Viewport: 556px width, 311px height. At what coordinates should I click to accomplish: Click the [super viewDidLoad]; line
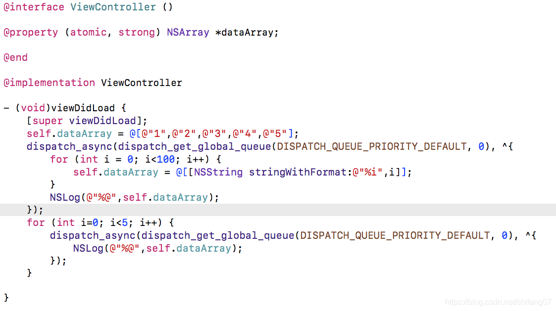coord(87,121)
